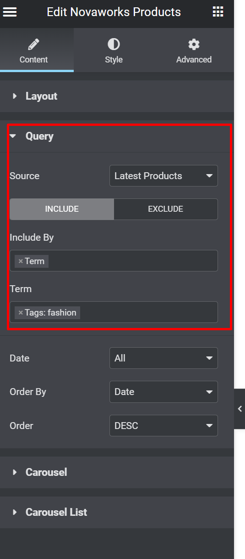Switch to EXCLUDE mode
The image size is (245, 559).
click(x=165, y=209)
